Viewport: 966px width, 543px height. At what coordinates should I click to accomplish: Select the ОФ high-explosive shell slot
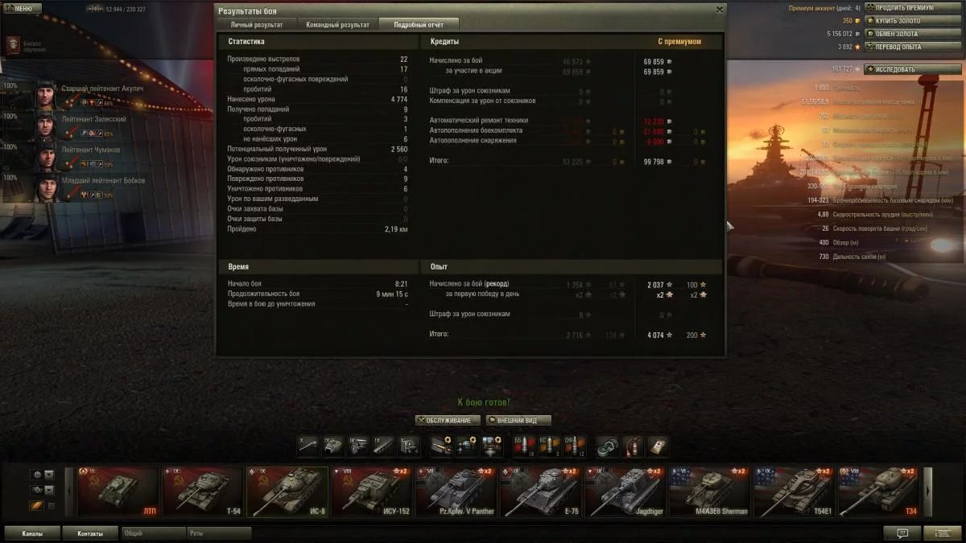[575, 446]
